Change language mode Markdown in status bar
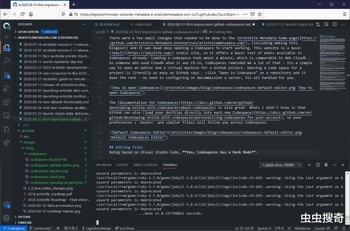Image resolution: width=350 pixels, height=231 pixels. pos(302,228)
